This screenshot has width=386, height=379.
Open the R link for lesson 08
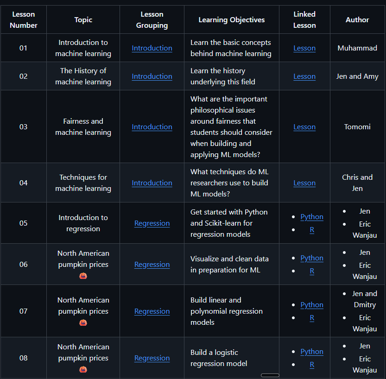[312, 365]
